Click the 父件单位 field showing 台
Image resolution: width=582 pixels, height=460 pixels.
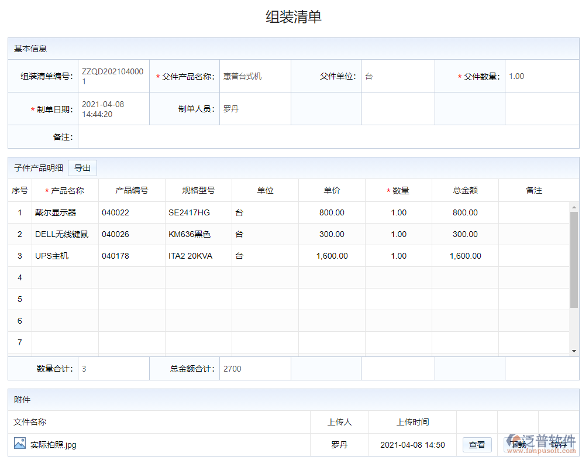tap(397, 76)
